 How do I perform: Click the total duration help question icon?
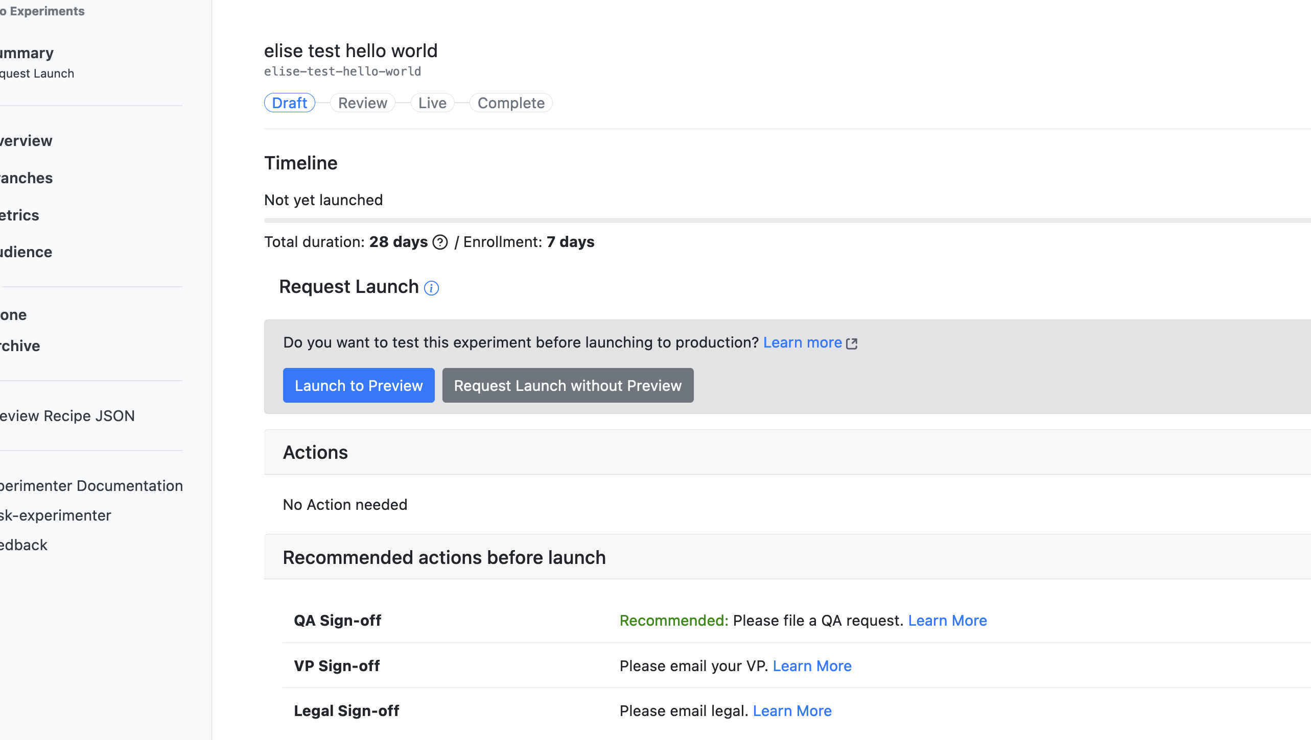coord(440,242)
